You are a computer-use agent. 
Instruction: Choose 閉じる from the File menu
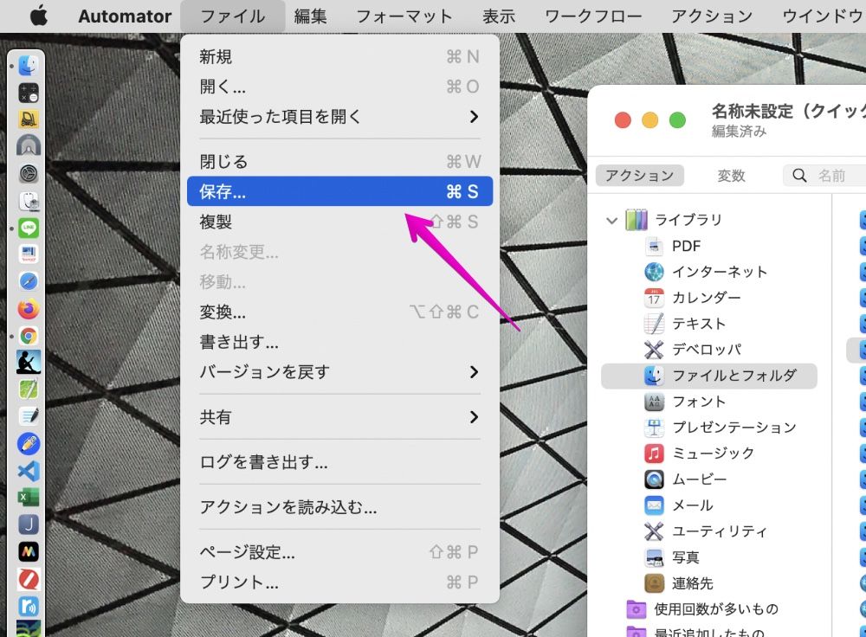click(339, 162)
